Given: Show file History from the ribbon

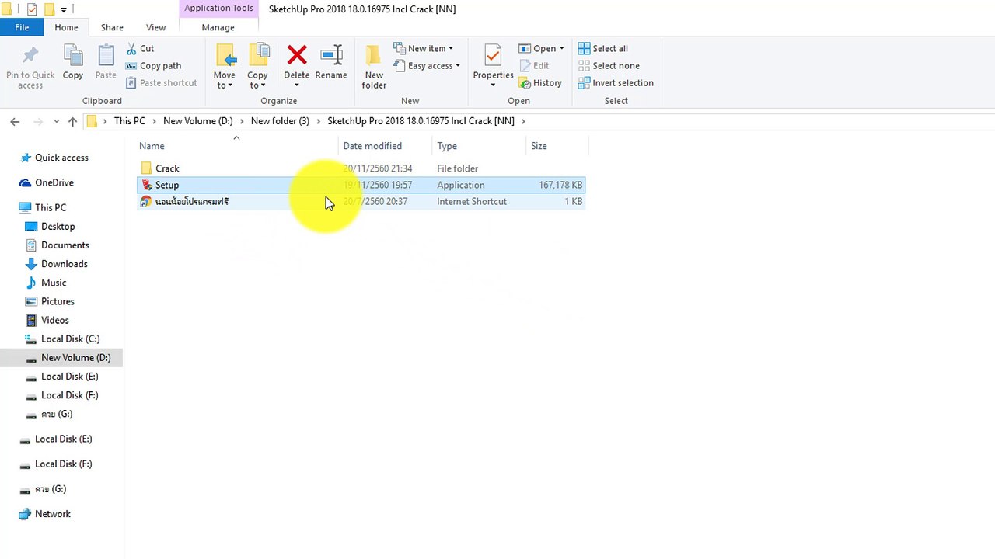Looking at the screenshot, I should [540, 83].
